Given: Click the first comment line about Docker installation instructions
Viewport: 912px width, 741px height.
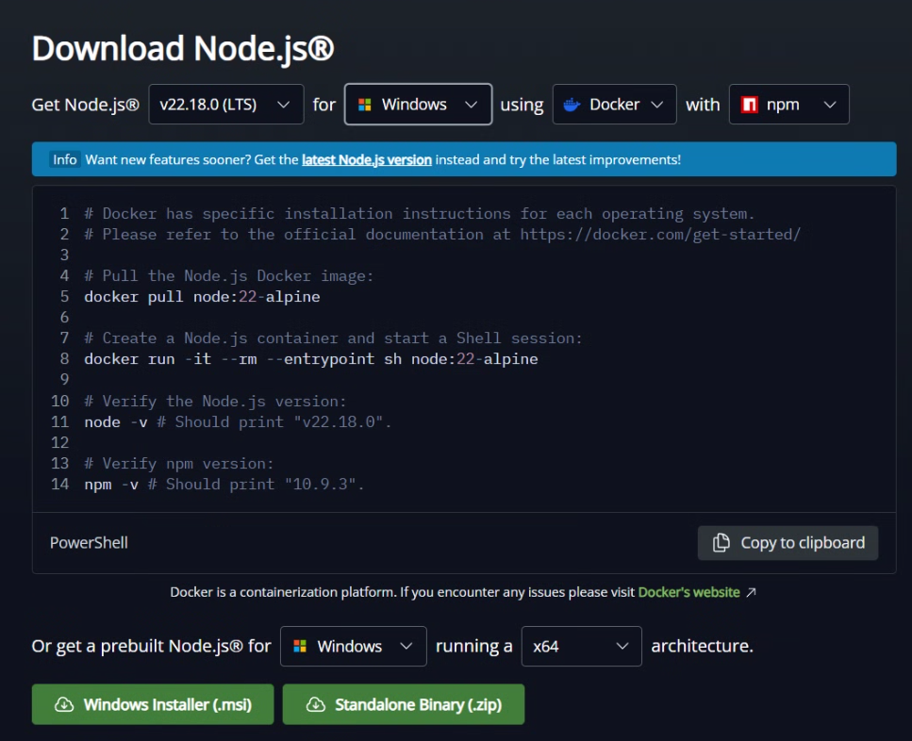Looking at the screenshot, I should click(x=420, y=214).
